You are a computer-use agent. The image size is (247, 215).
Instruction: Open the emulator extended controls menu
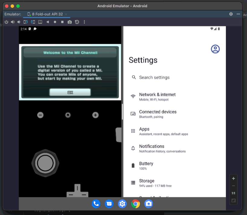point(84,22)
